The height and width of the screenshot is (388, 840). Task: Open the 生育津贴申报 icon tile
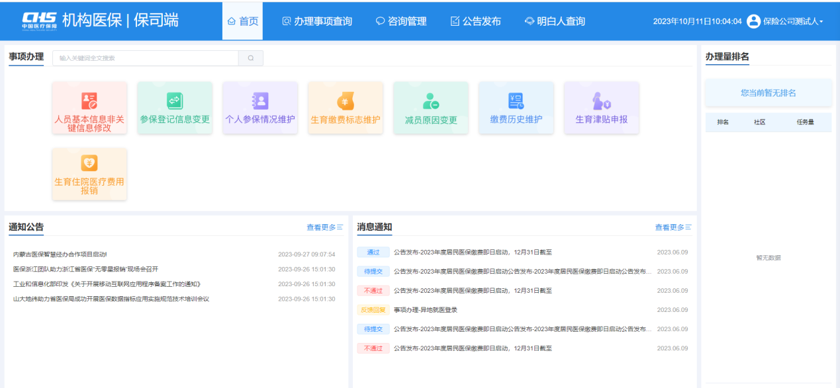(602, 108)
